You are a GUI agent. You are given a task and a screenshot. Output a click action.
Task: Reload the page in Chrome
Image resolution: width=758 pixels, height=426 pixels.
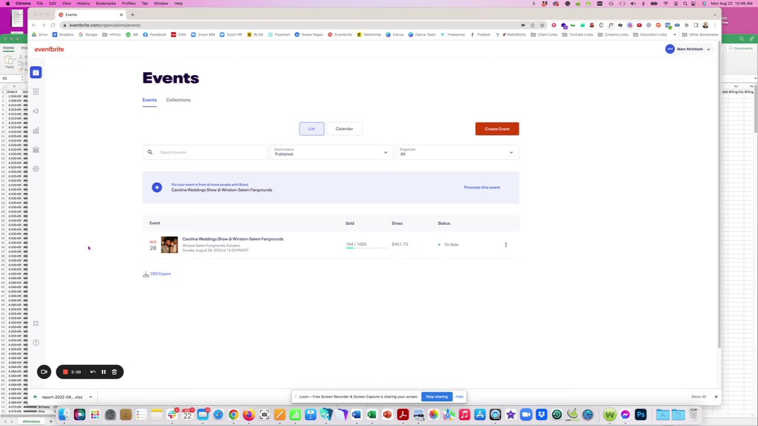pyautogui.click(x=53, y=25)
